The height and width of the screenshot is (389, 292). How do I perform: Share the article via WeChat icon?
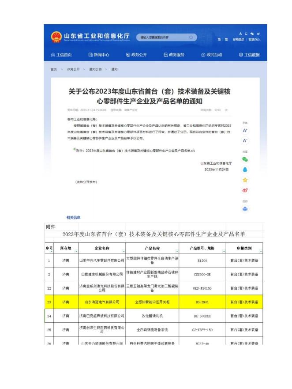[x=245, y=159]
